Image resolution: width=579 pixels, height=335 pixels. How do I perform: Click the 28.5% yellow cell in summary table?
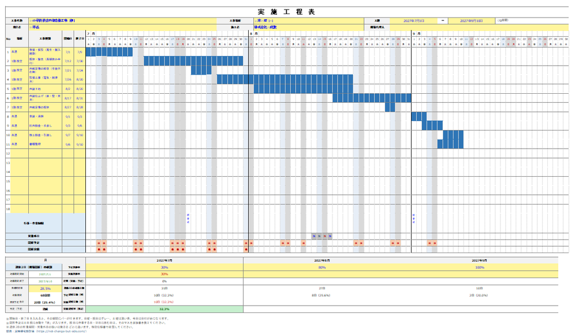point(45,288)
